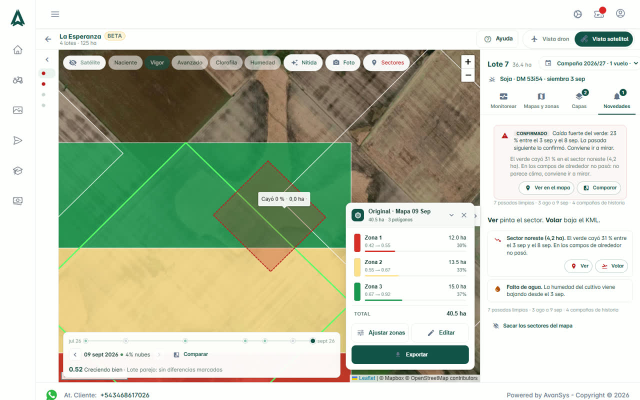
Task: Enable the Naciente map layer
Action: 125,62
